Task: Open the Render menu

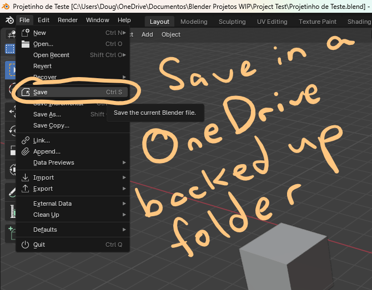Action: point(68,20)
